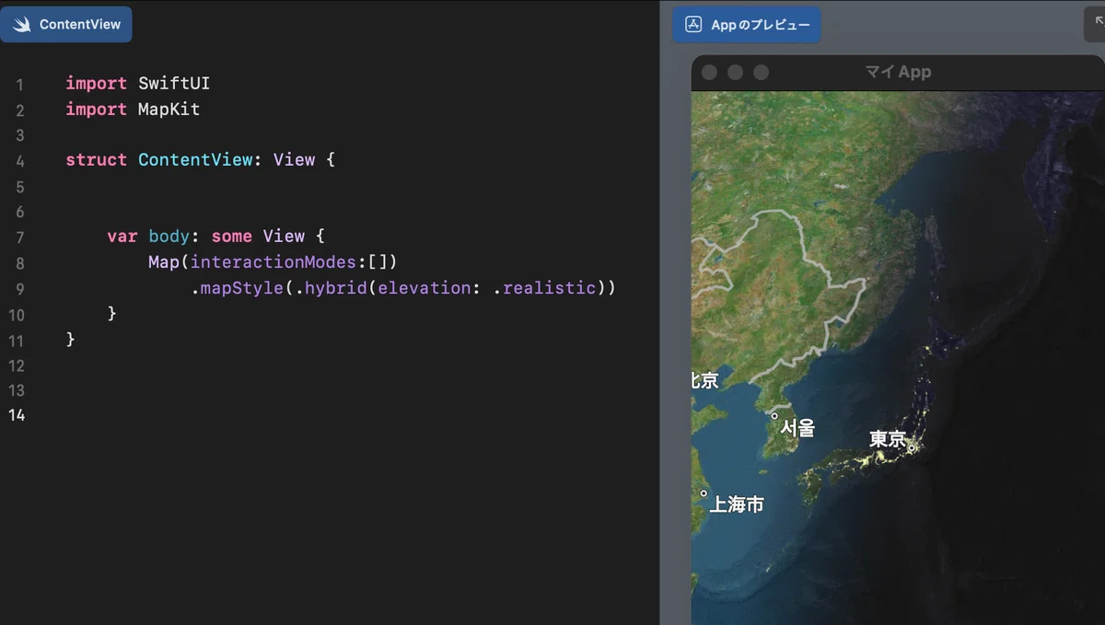The image size is (1105, 625).
Task: Click the Swift bird icon on ContentView tab
Action: point(20,25)
